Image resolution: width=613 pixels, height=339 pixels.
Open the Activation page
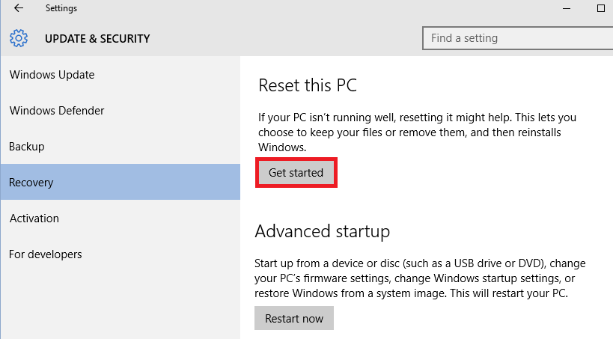point(34,219)
